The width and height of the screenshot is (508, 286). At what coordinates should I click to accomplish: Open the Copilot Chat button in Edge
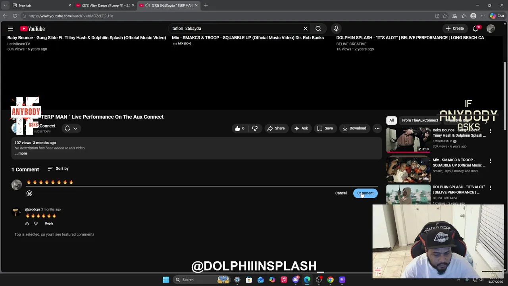[x=497, y=16]
